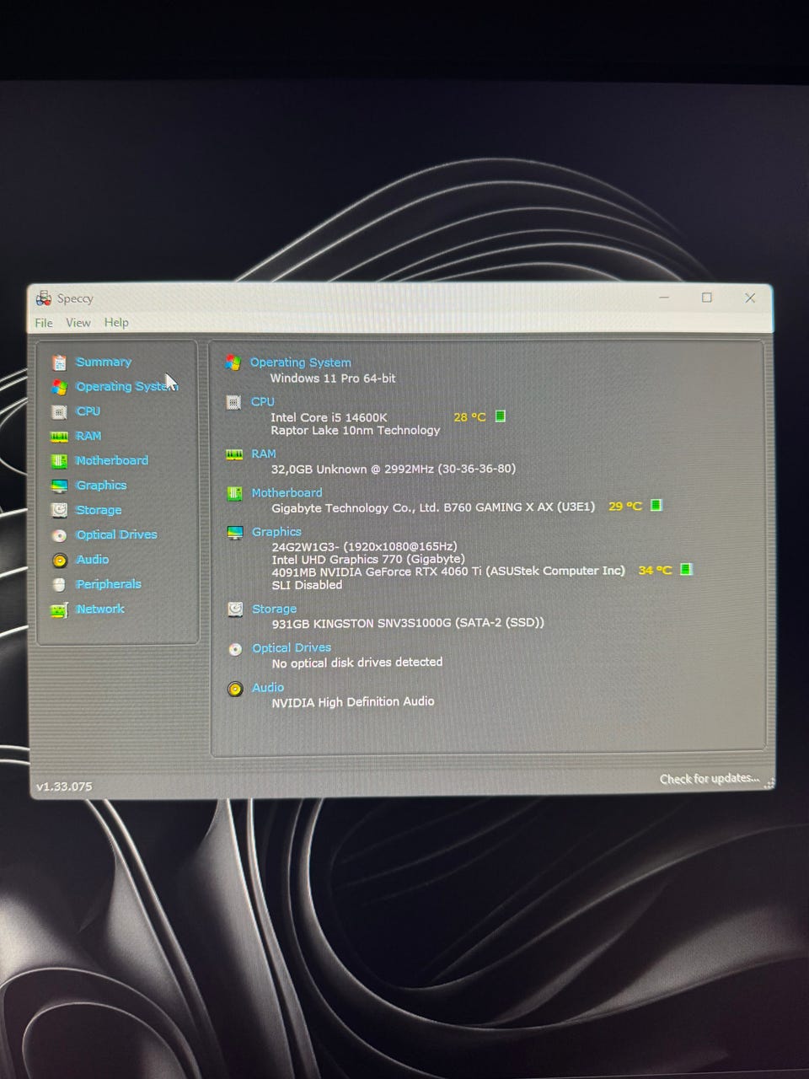The width and height of the screenshot is (809, 1079).
Task: Click the Storage drive icon in sidebar
Action: tap(59, 510)
